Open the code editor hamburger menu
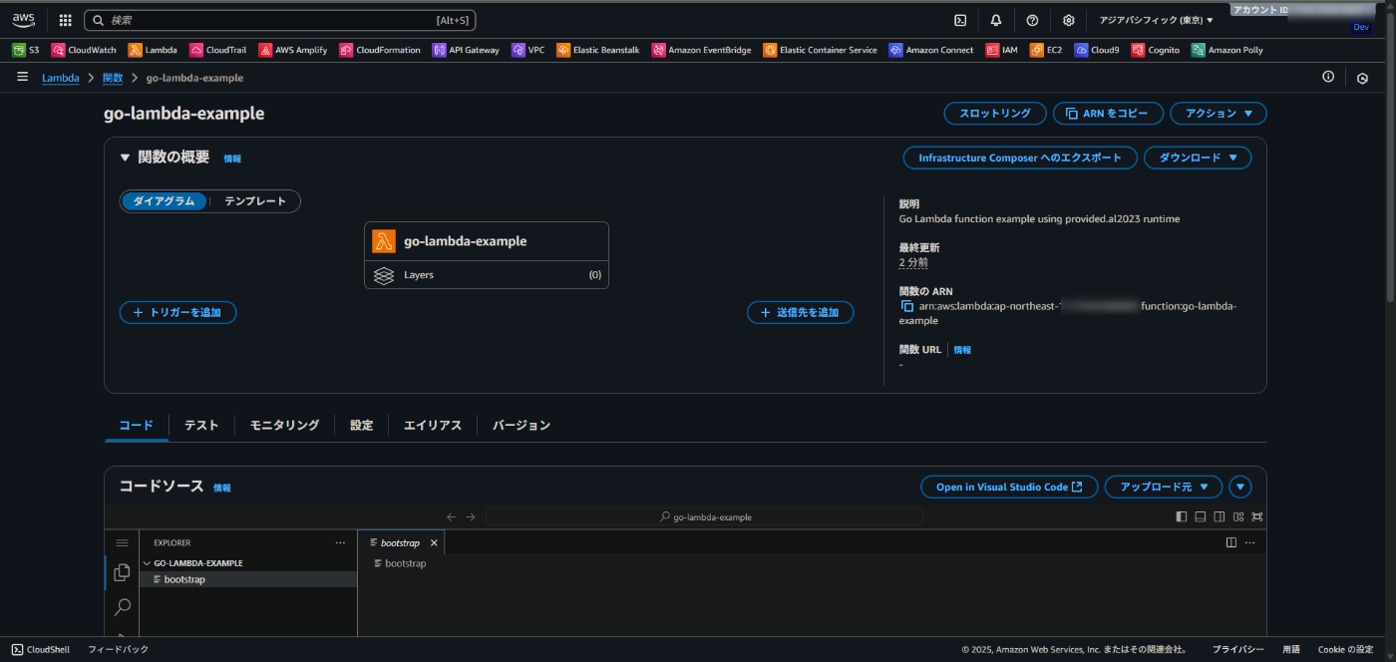 pos(122,543)
